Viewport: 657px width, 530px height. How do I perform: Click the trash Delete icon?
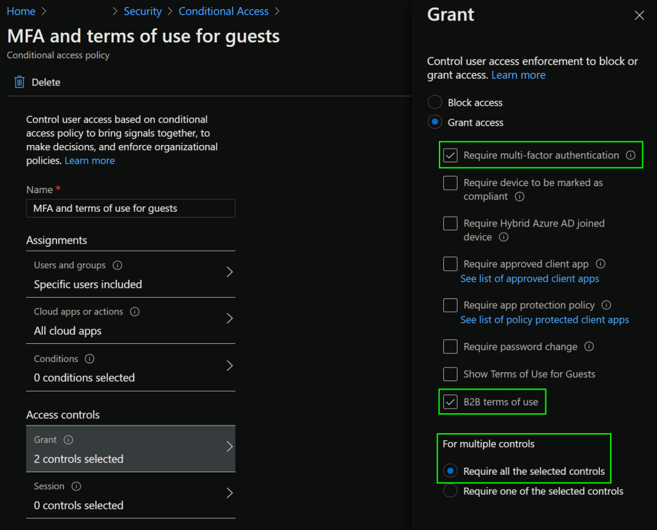(x=20, y=82)
